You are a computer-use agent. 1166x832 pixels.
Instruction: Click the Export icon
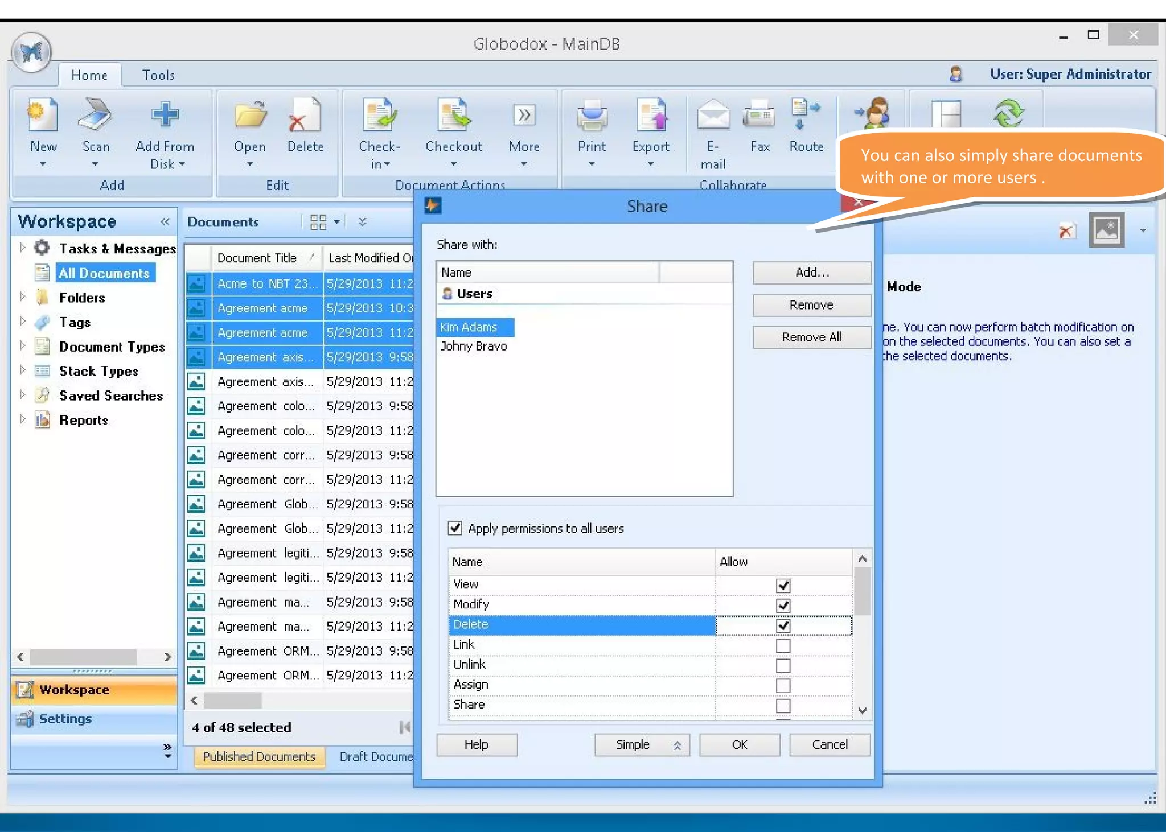pos(651,116)
